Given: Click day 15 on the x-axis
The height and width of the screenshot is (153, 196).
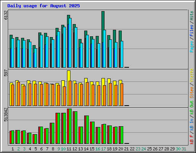Looking at the screenshot, I should (92, 149).
